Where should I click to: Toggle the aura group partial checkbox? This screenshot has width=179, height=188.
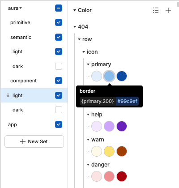click(59, 8)
